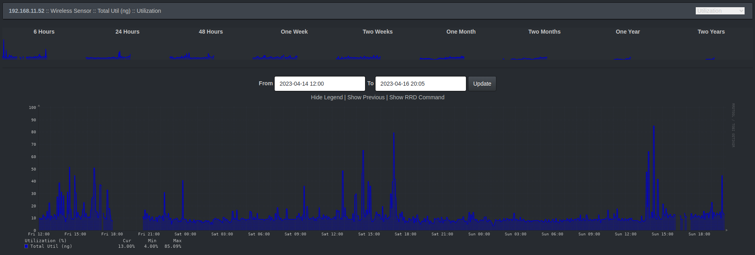Click the graph peak near Sat 18:00
This screenshot has width=755, height=255.
point(394,135)
